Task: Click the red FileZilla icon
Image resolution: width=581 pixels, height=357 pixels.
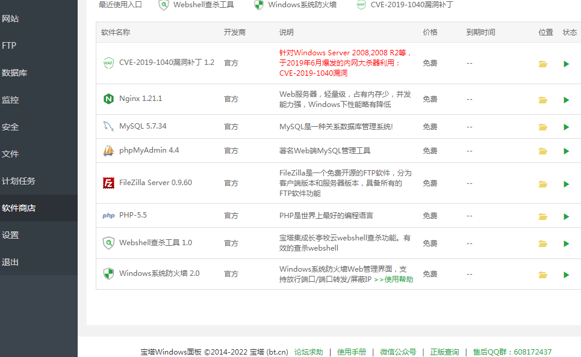Action: point(108,183)
